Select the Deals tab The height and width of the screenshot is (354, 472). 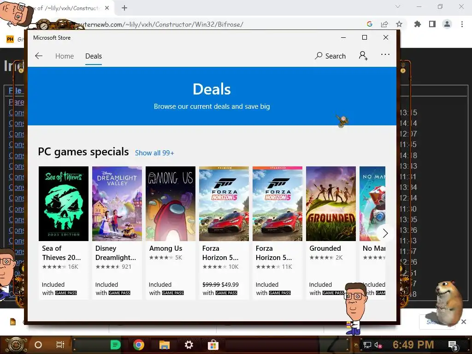pyautogui.click(x=93, y=56)
